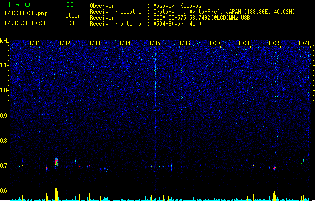Click the tall yellow intensity bar below the 0732 echo
Viewport: 316px width, 201px height.
[56, 194]
